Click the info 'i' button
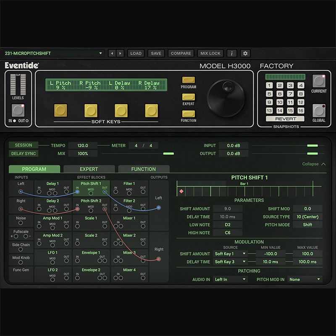The width and height of the screenshot is (336, 336). 232,53
